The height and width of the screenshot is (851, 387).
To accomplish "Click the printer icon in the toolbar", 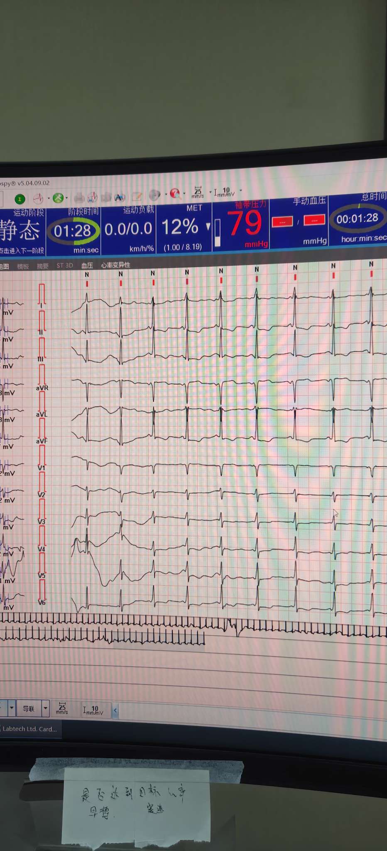I will [79, 198].
